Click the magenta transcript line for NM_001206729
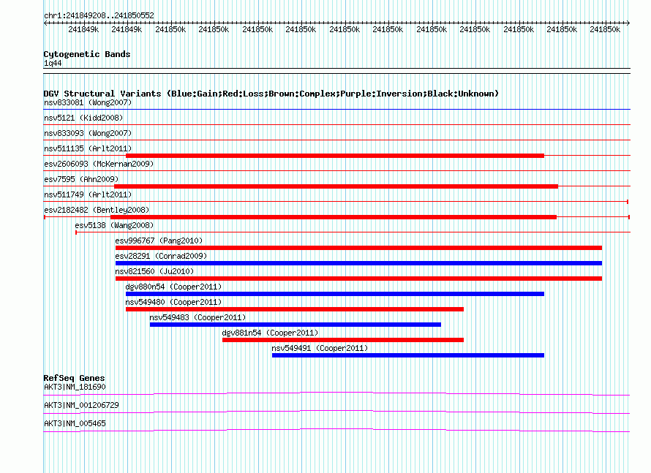Viewport: 651px width, 473px height. pyautogui.click(x=336, y=412)
